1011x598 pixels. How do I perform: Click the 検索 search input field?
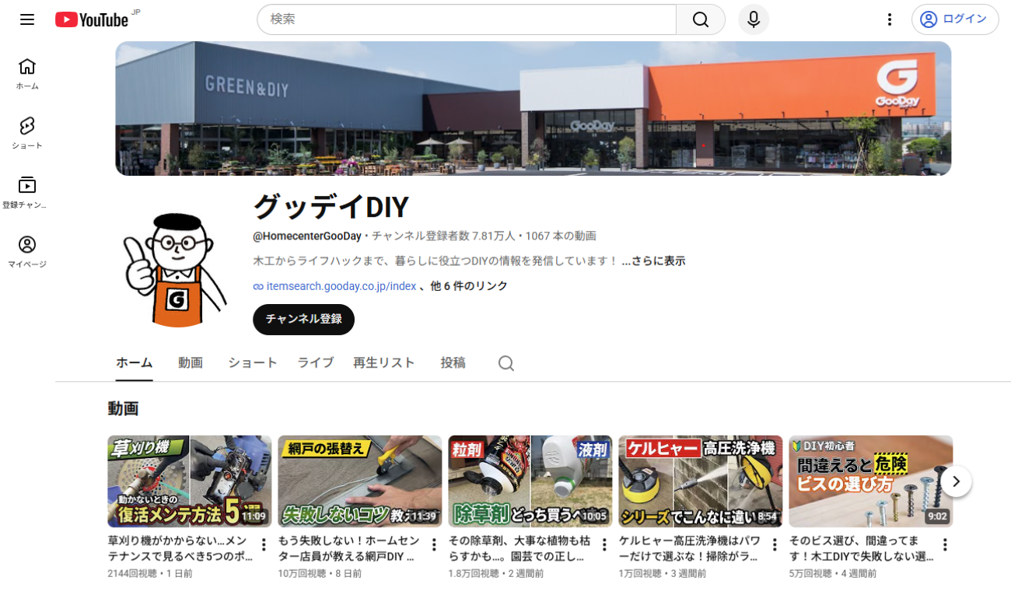tap(467, 19)
